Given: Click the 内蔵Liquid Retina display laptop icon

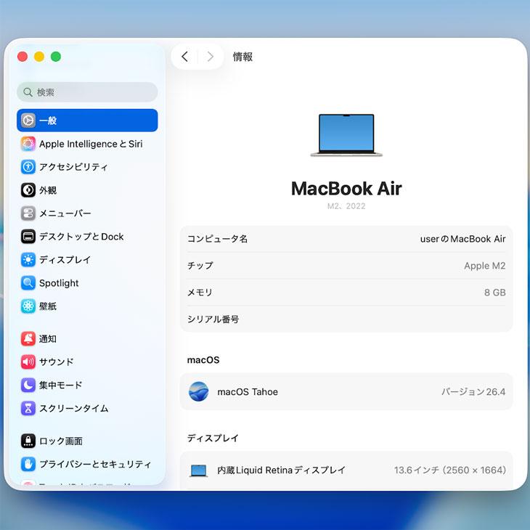Looking at the screenshot, I should [x=198, y=470].
